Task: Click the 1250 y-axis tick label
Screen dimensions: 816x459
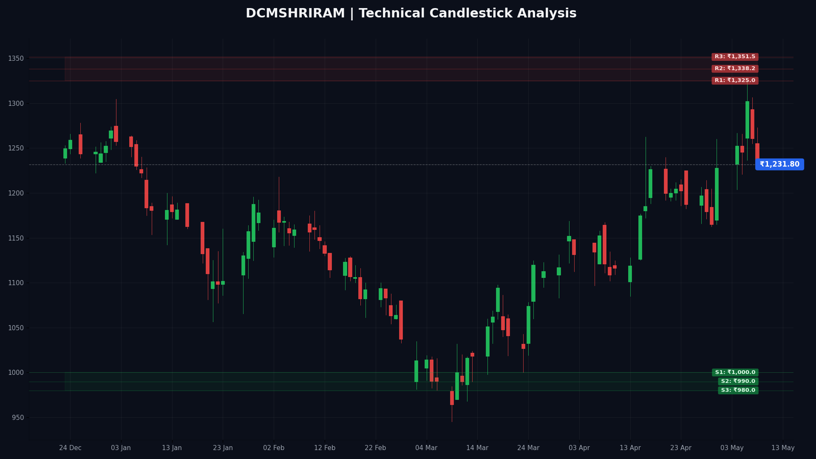Action: tap(16, 148)
